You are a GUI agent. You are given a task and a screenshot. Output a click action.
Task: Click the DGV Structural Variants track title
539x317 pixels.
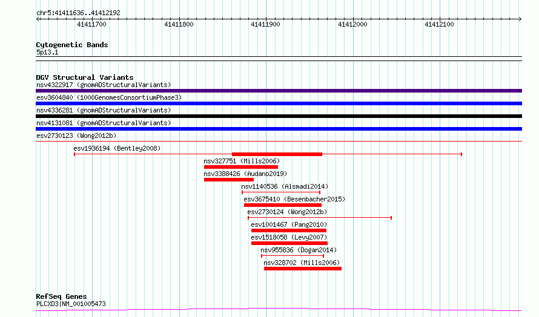pyautogui.click(x=85, y=77)
